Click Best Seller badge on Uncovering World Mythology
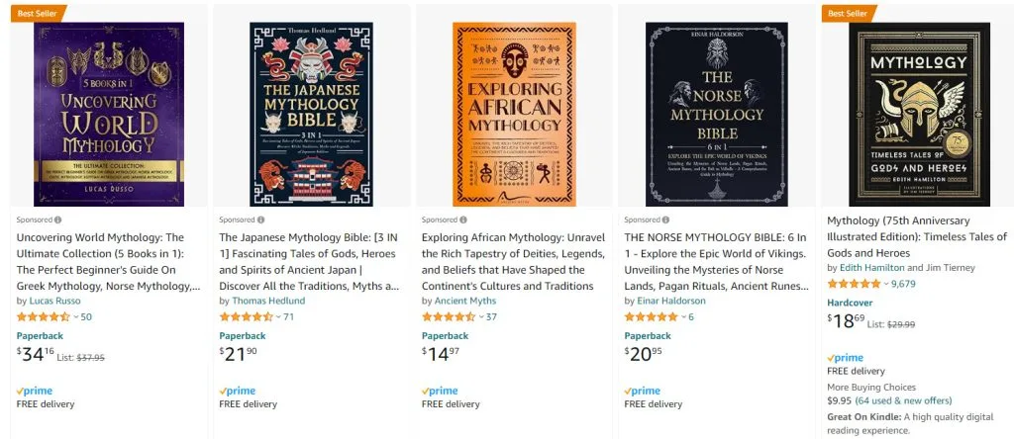This screenshot has width=1014, height=439. (38, 13)
